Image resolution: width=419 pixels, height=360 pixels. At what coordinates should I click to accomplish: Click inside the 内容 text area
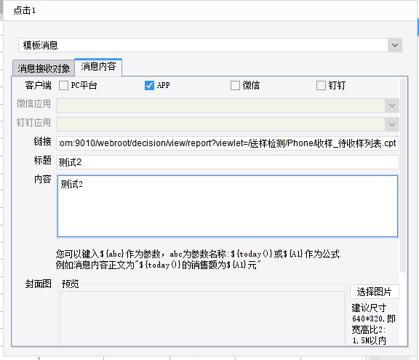click(x=228, y=206)
